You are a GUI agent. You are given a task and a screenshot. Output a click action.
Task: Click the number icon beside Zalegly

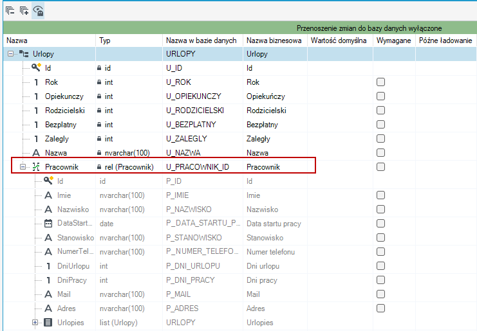pos(36,139)
